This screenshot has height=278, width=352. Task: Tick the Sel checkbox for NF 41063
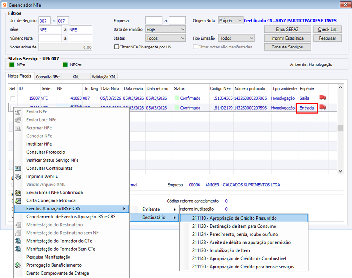(13, 98)
